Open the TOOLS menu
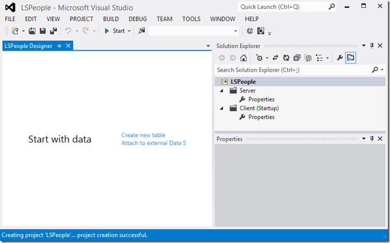Image resolution: width=390 pixels, height=243 pixels. point(191,19)
